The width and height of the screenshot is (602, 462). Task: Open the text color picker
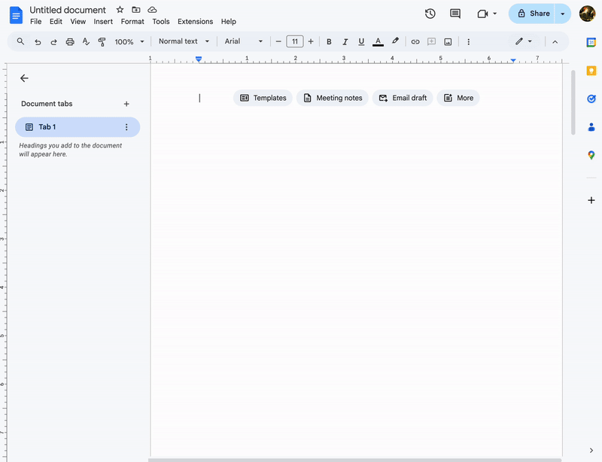[378, 42]
